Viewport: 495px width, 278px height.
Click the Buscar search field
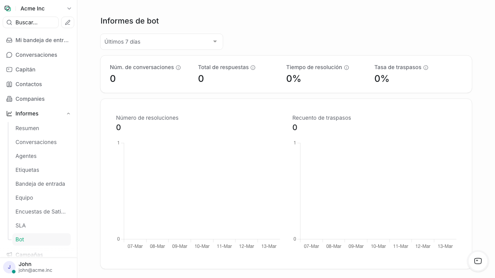[31, 22]
